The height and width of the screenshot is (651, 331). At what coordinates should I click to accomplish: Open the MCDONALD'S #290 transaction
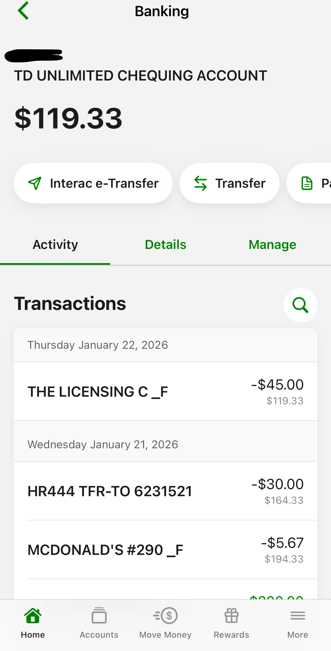pos(165,550)
